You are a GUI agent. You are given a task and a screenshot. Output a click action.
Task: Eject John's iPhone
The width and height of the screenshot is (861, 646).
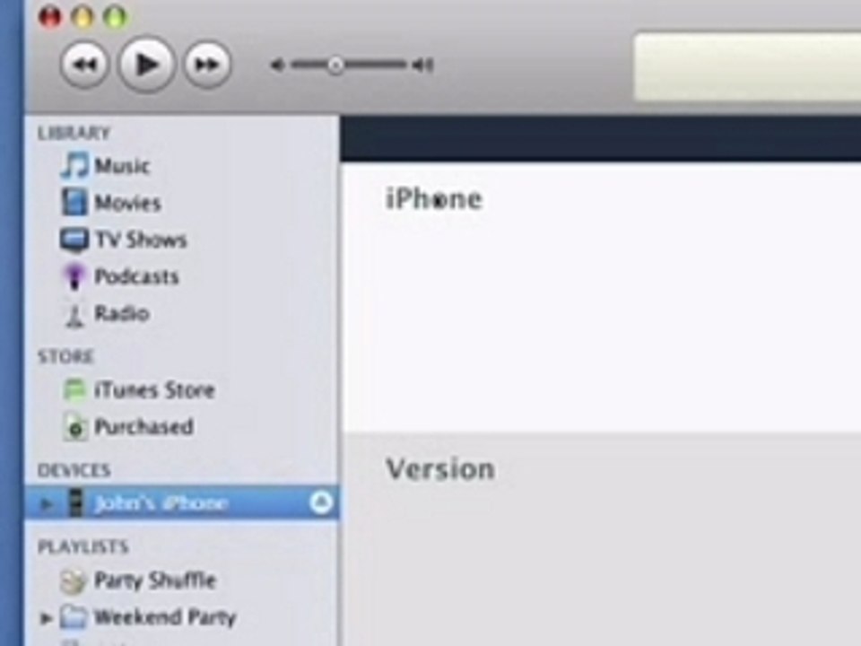click(x=321, y=502)
